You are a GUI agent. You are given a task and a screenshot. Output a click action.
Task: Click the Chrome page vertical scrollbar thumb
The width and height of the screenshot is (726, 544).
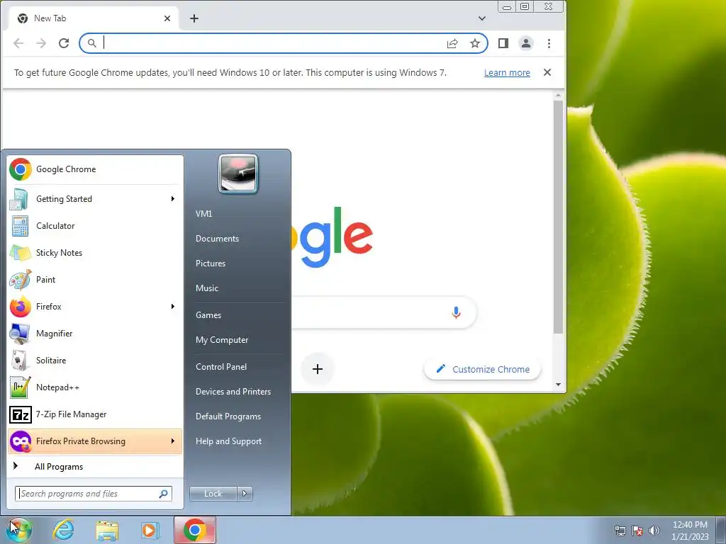(559, 217)
